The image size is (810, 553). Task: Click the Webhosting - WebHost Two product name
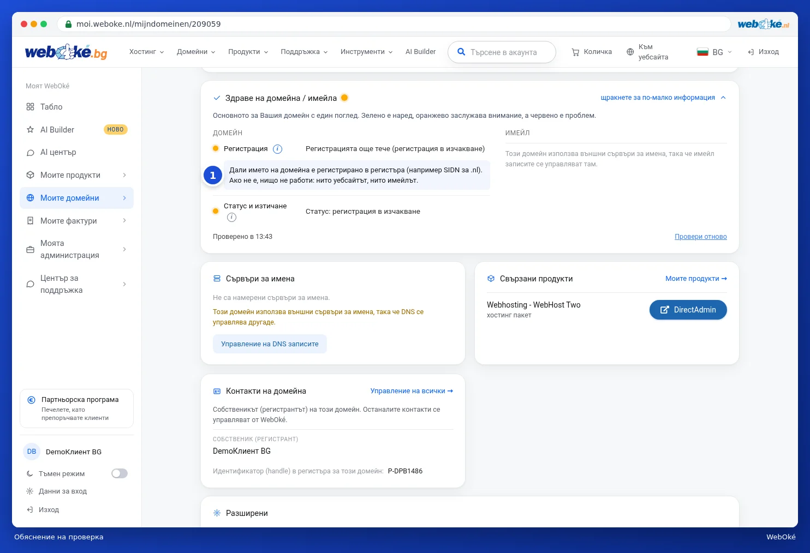pos(534,305)
